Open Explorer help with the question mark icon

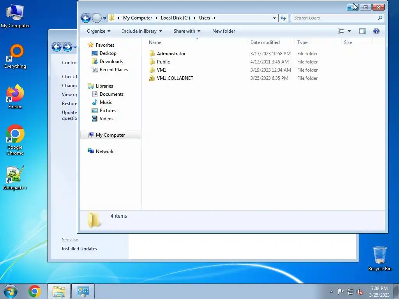coord(376,31)
